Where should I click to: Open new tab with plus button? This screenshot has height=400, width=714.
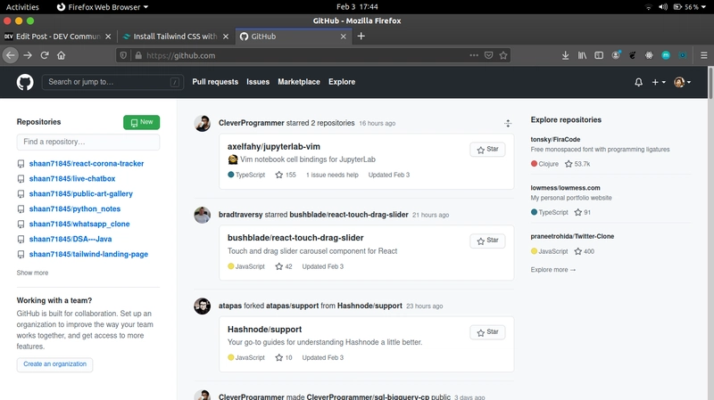click(361, 37)
